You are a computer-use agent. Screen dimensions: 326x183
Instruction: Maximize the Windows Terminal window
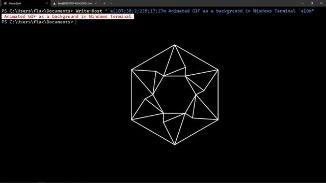[312, 4]
